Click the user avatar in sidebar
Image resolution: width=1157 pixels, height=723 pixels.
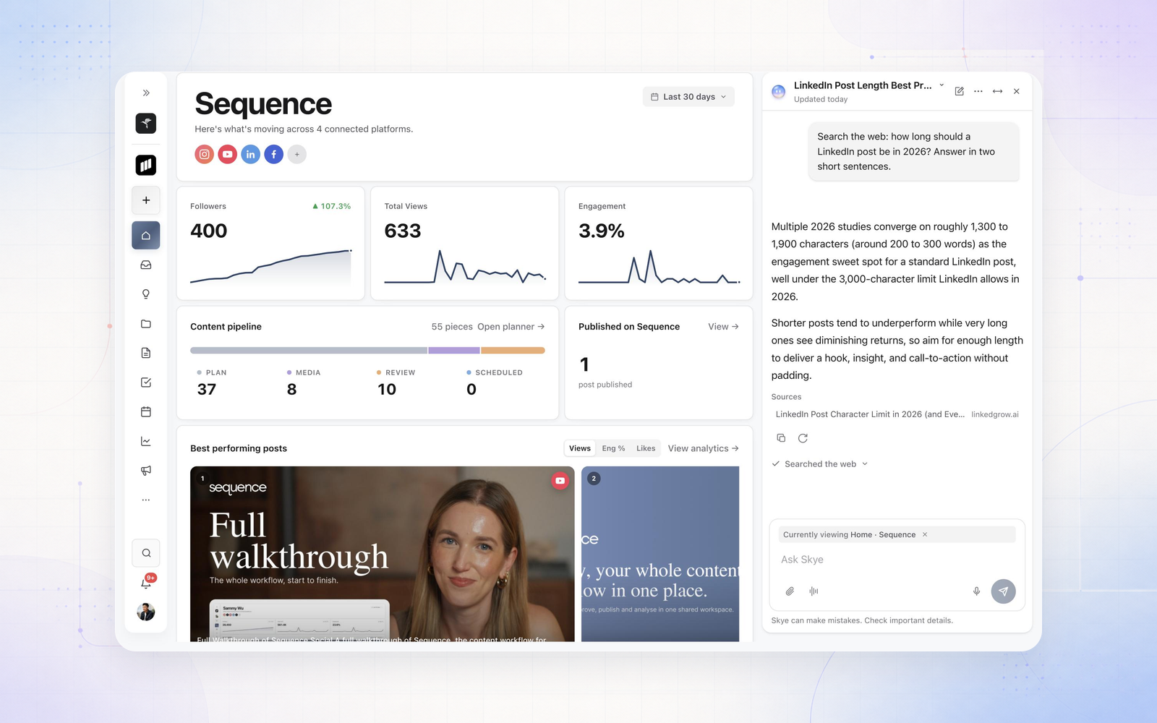tap(146, 612)
